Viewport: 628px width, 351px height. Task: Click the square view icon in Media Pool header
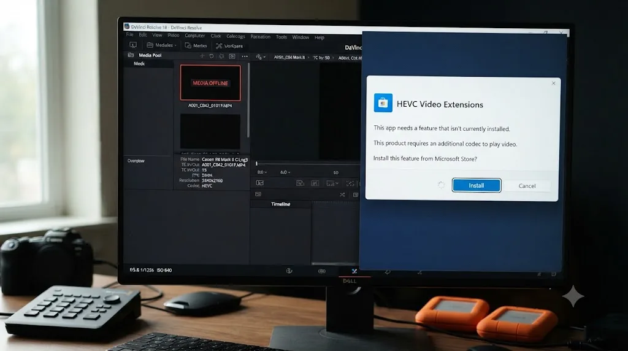[232, 56]
